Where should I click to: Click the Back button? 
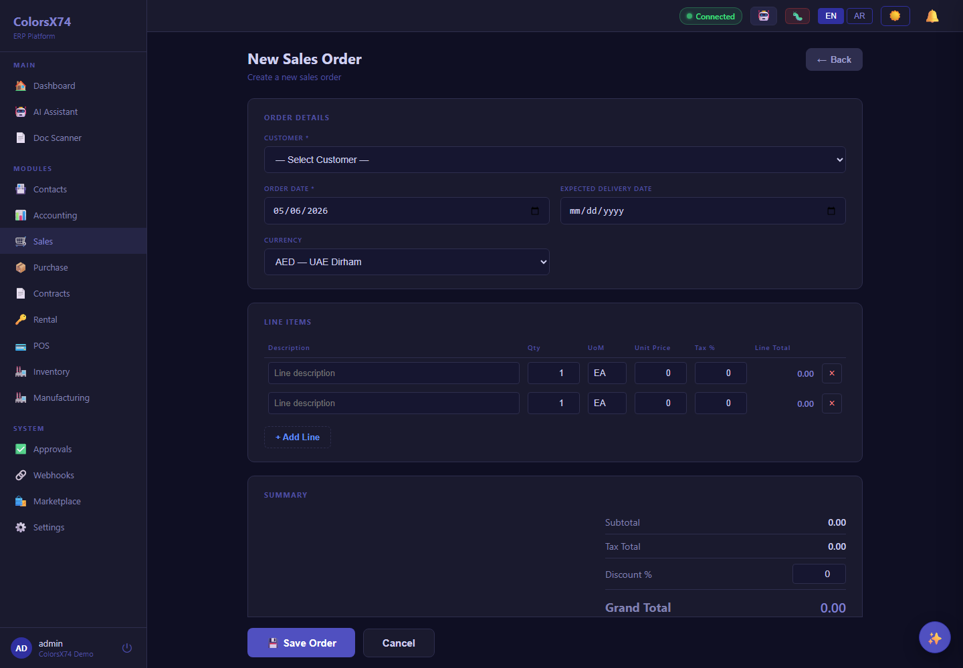pyautogui.click(x=834, y=59)
